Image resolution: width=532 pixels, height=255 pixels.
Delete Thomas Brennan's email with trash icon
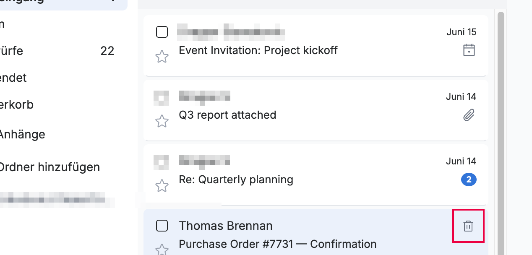[468, 226]
